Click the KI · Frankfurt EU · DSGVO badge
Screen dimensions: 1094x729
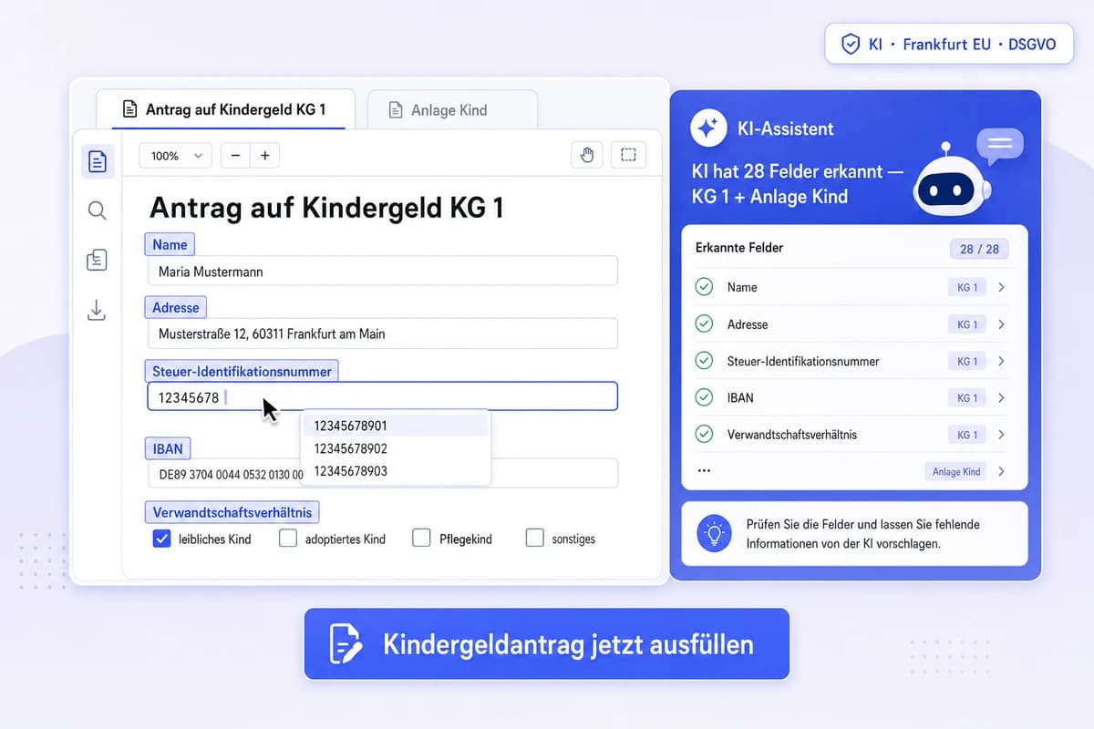click(949, 44)
